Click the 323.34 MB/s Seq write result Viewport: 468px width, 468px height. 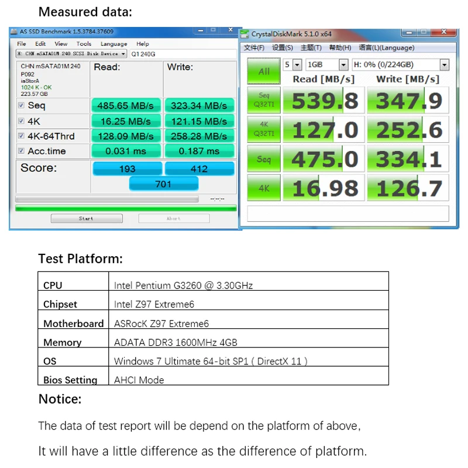point(199,105)
